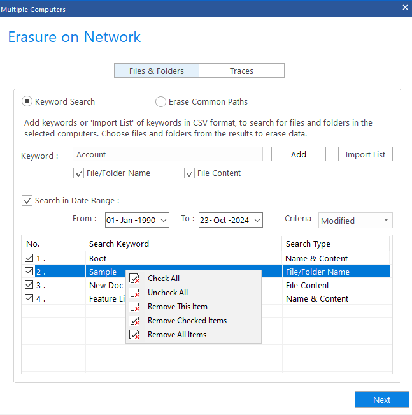412x415 pixels.
Task: Uncheck row 1 Boot keyword checkbox
Action: point(29,258)
